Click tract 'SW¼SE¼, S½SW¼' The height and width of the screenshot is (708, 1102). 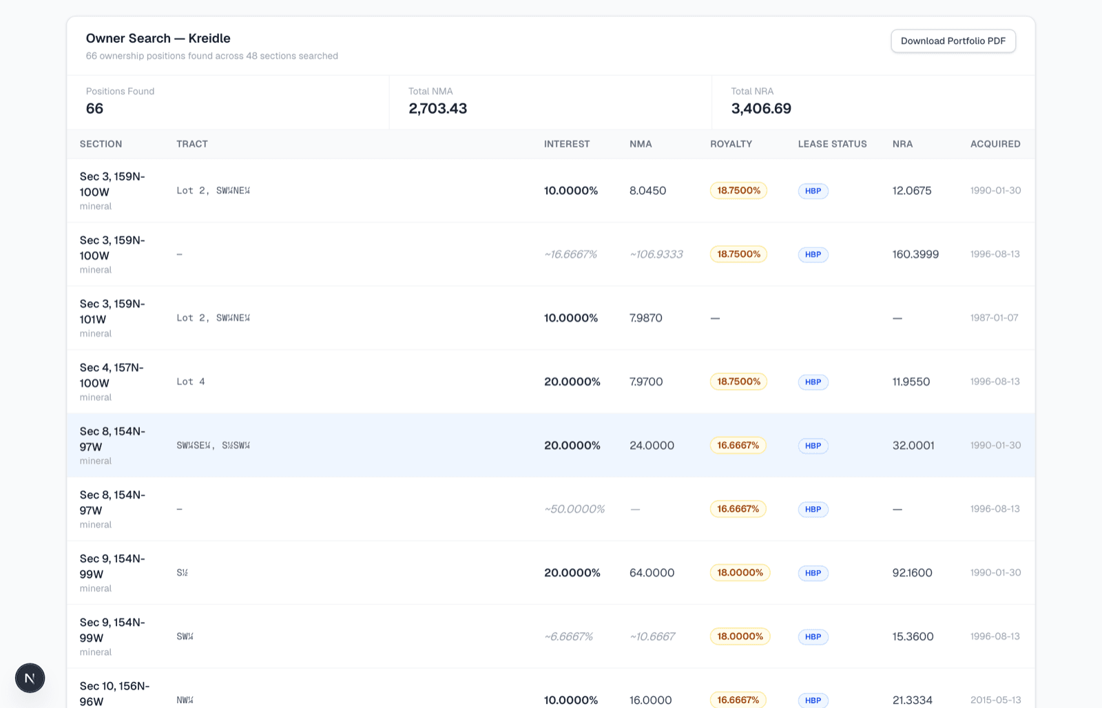click(214, 446)
